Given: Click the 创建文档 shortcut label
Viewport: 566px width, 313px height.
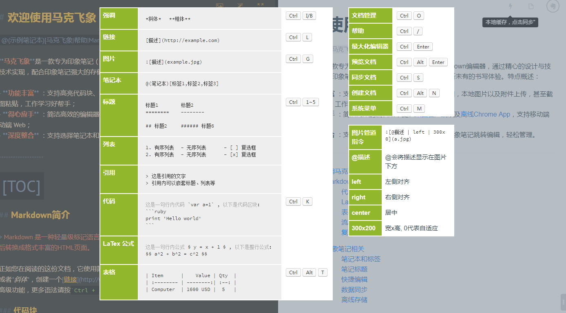Looking at the screenshot, I should pos(371,93).
